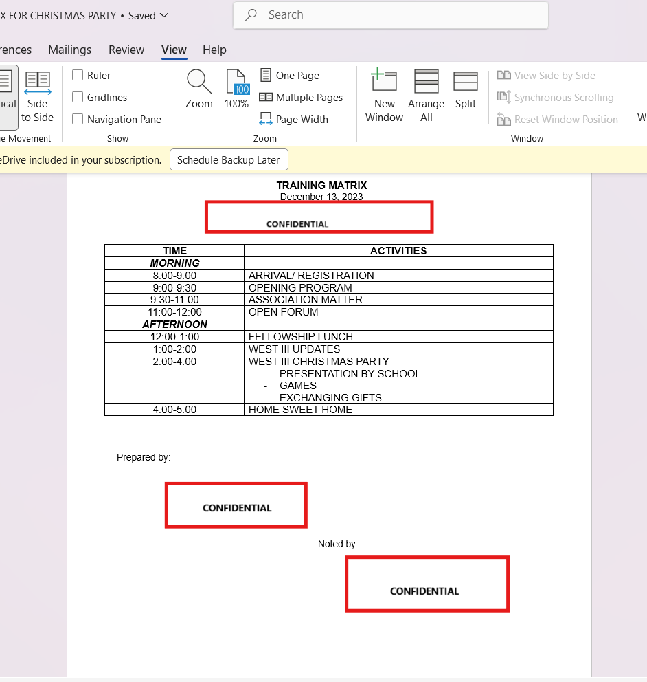Click WEST III CHRISTMAS PARTY text
The image size is (647, 682).
(319, 362)
